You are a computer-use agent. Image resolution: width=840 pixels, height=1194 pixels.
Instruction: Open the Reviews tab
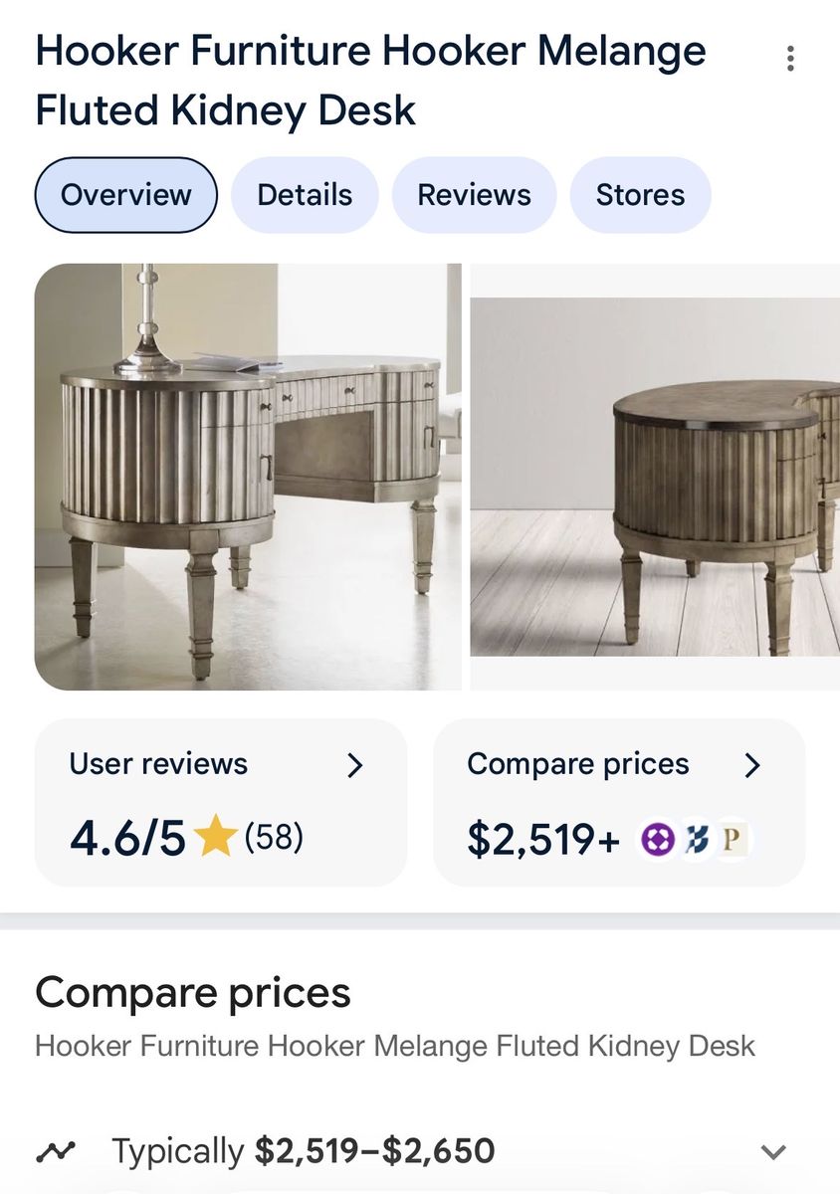pos(474,195)
